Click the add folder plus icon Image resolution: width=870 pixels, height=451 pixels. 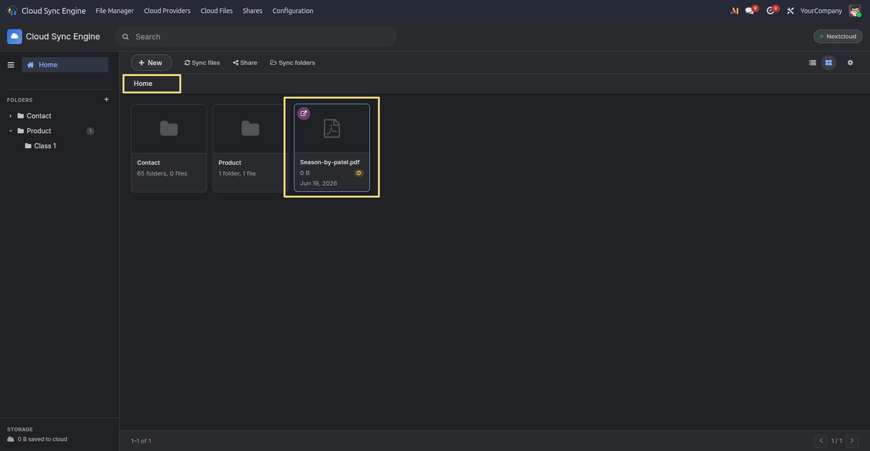point(107,99)
